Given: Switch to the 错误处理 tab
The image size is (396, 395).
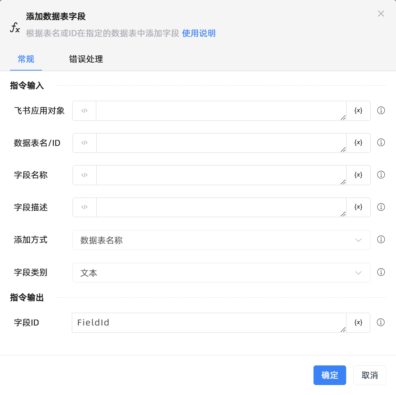Looking at the screenshot, I should click(86, 59).
